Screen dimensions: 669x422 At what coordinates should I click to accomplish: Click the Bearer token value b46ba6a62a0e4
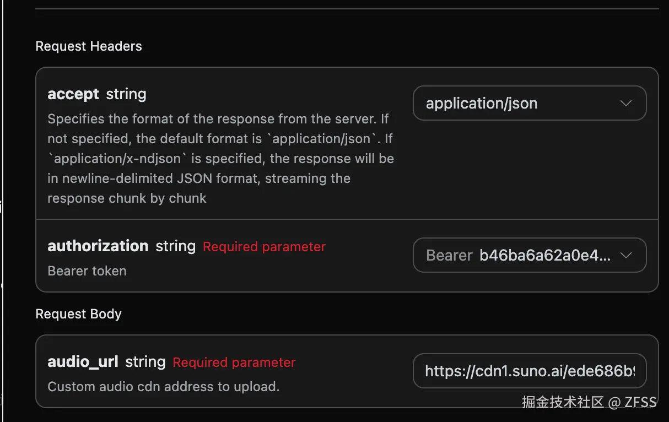(544, 256)
